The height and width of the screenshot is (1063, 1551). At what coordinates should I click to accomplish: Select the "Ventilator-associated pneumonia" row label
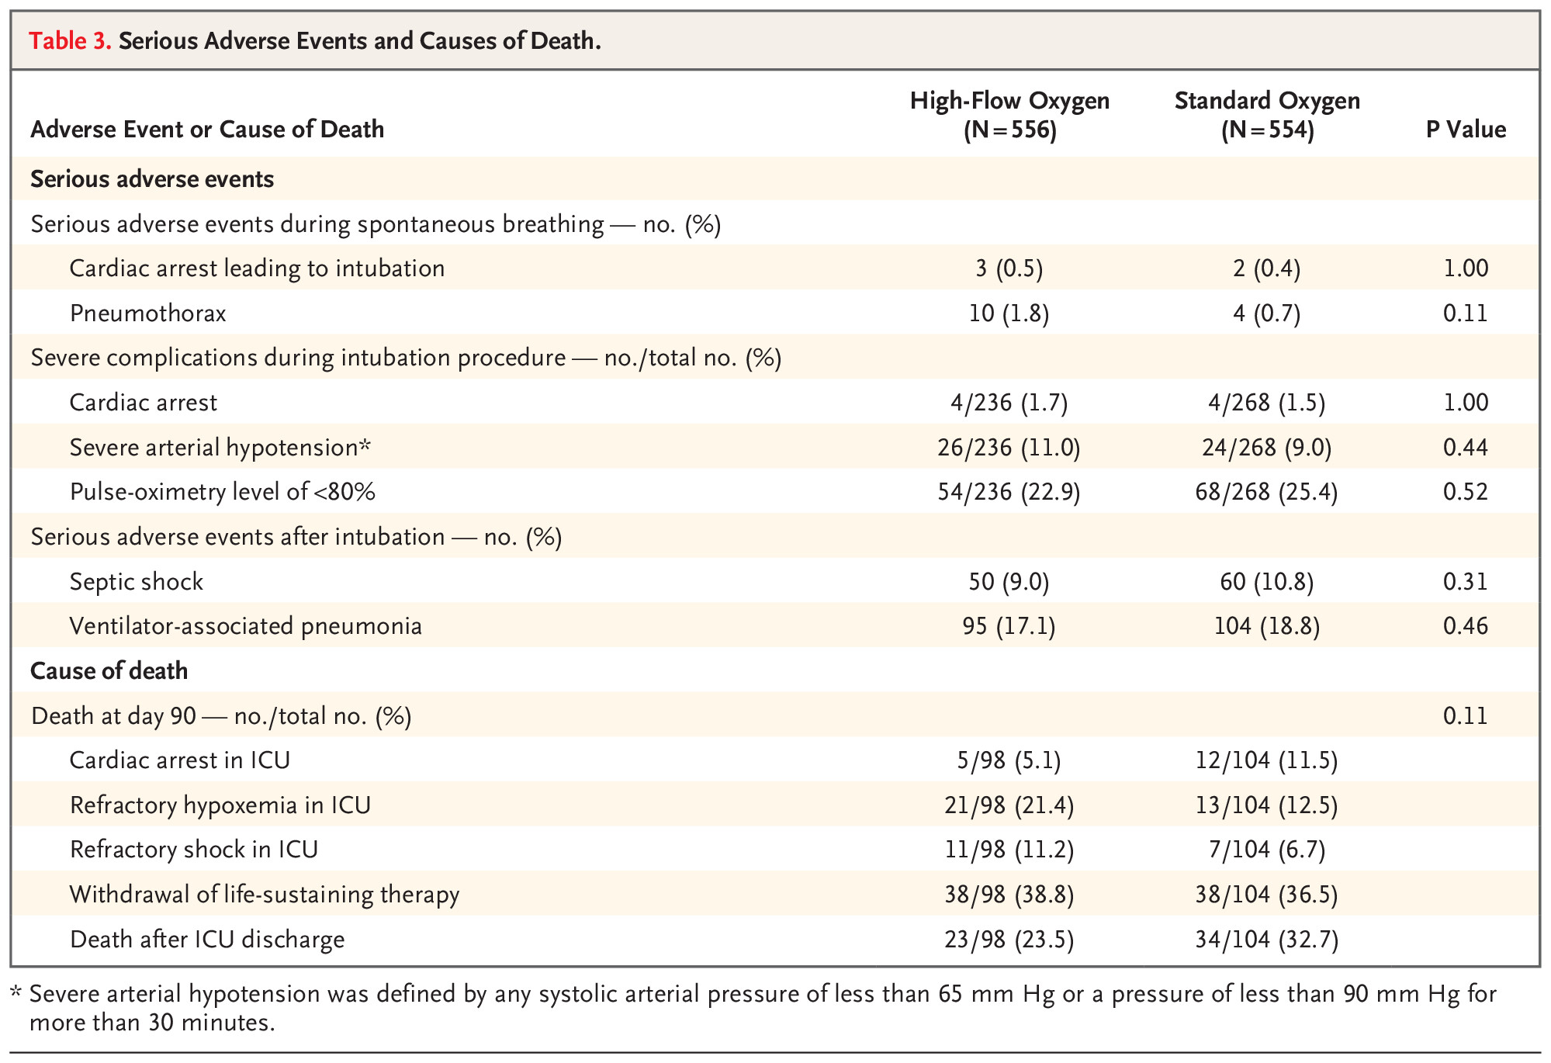point(245,626)
